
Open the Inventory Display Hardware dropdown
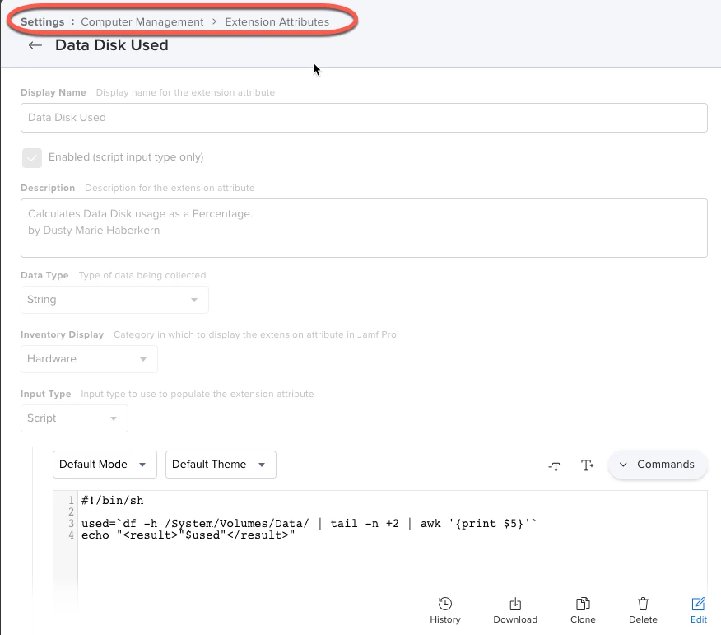click(x=89, y=359)
